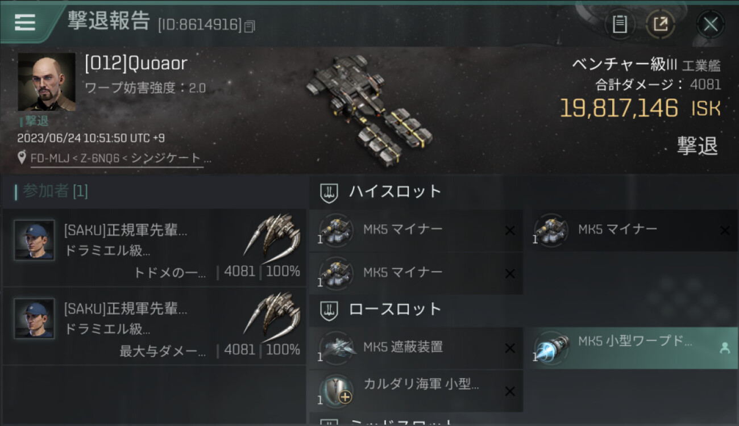
Task: Select the first MK5 マイナー module icon
Action: tap(335, 230)
